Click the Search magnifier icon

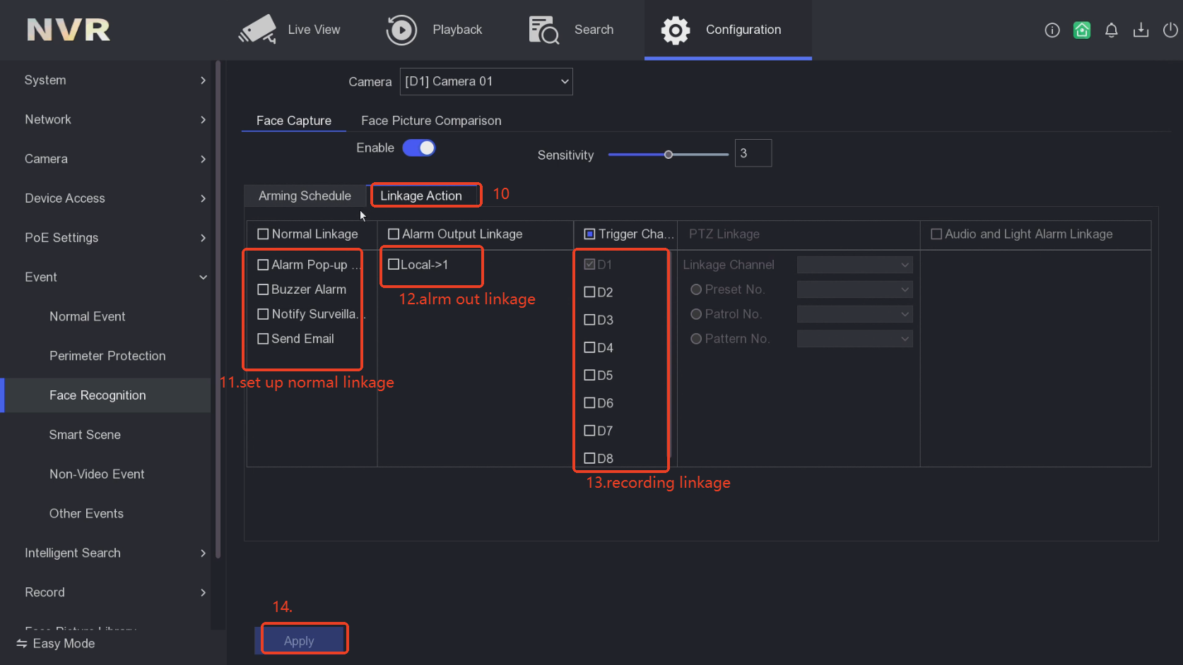coord(543,30)
